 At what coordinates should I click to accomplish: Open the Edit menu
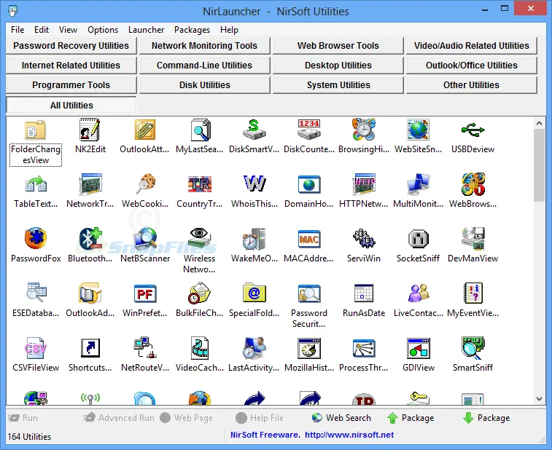42,30
